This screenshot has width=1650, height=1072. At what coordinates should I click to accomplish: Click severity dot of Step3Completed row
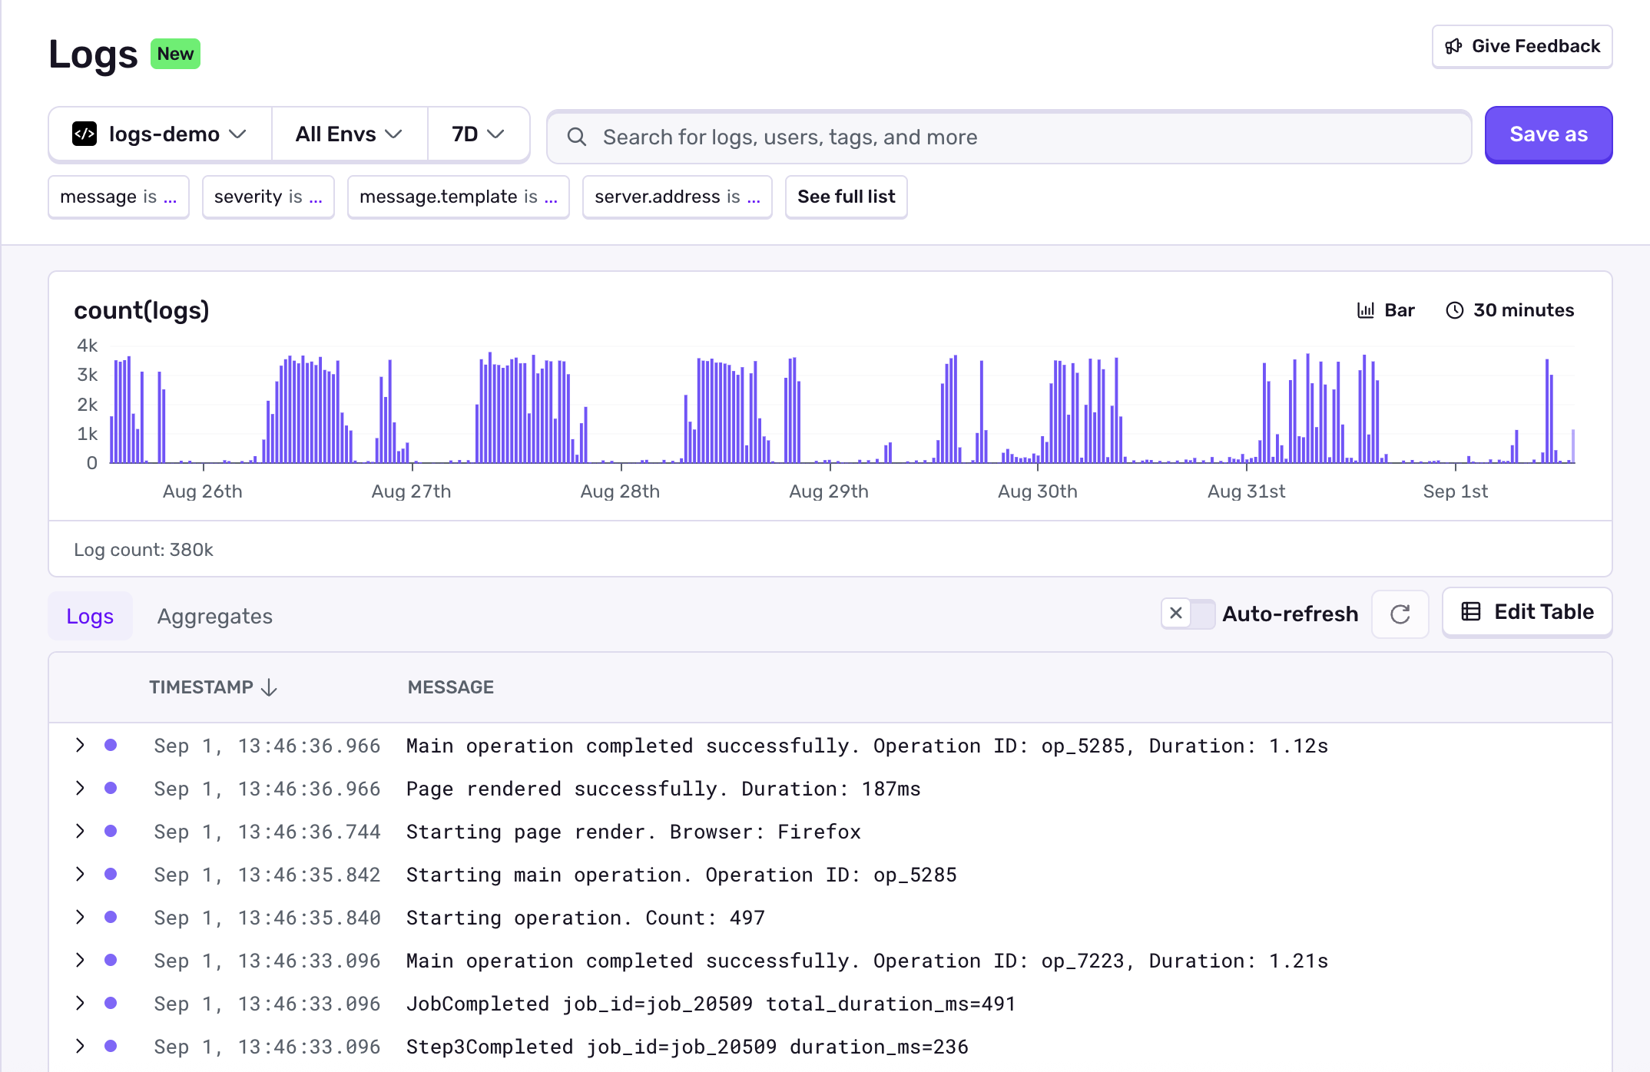111,1046
